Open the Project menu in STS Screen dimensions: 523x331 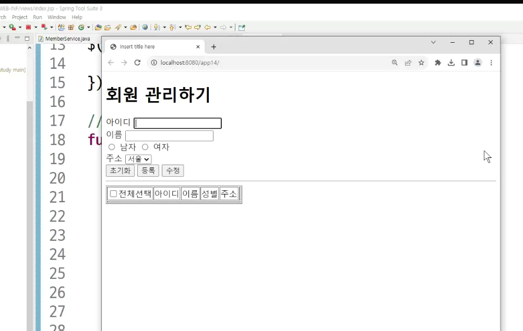(x=20, y=17)
